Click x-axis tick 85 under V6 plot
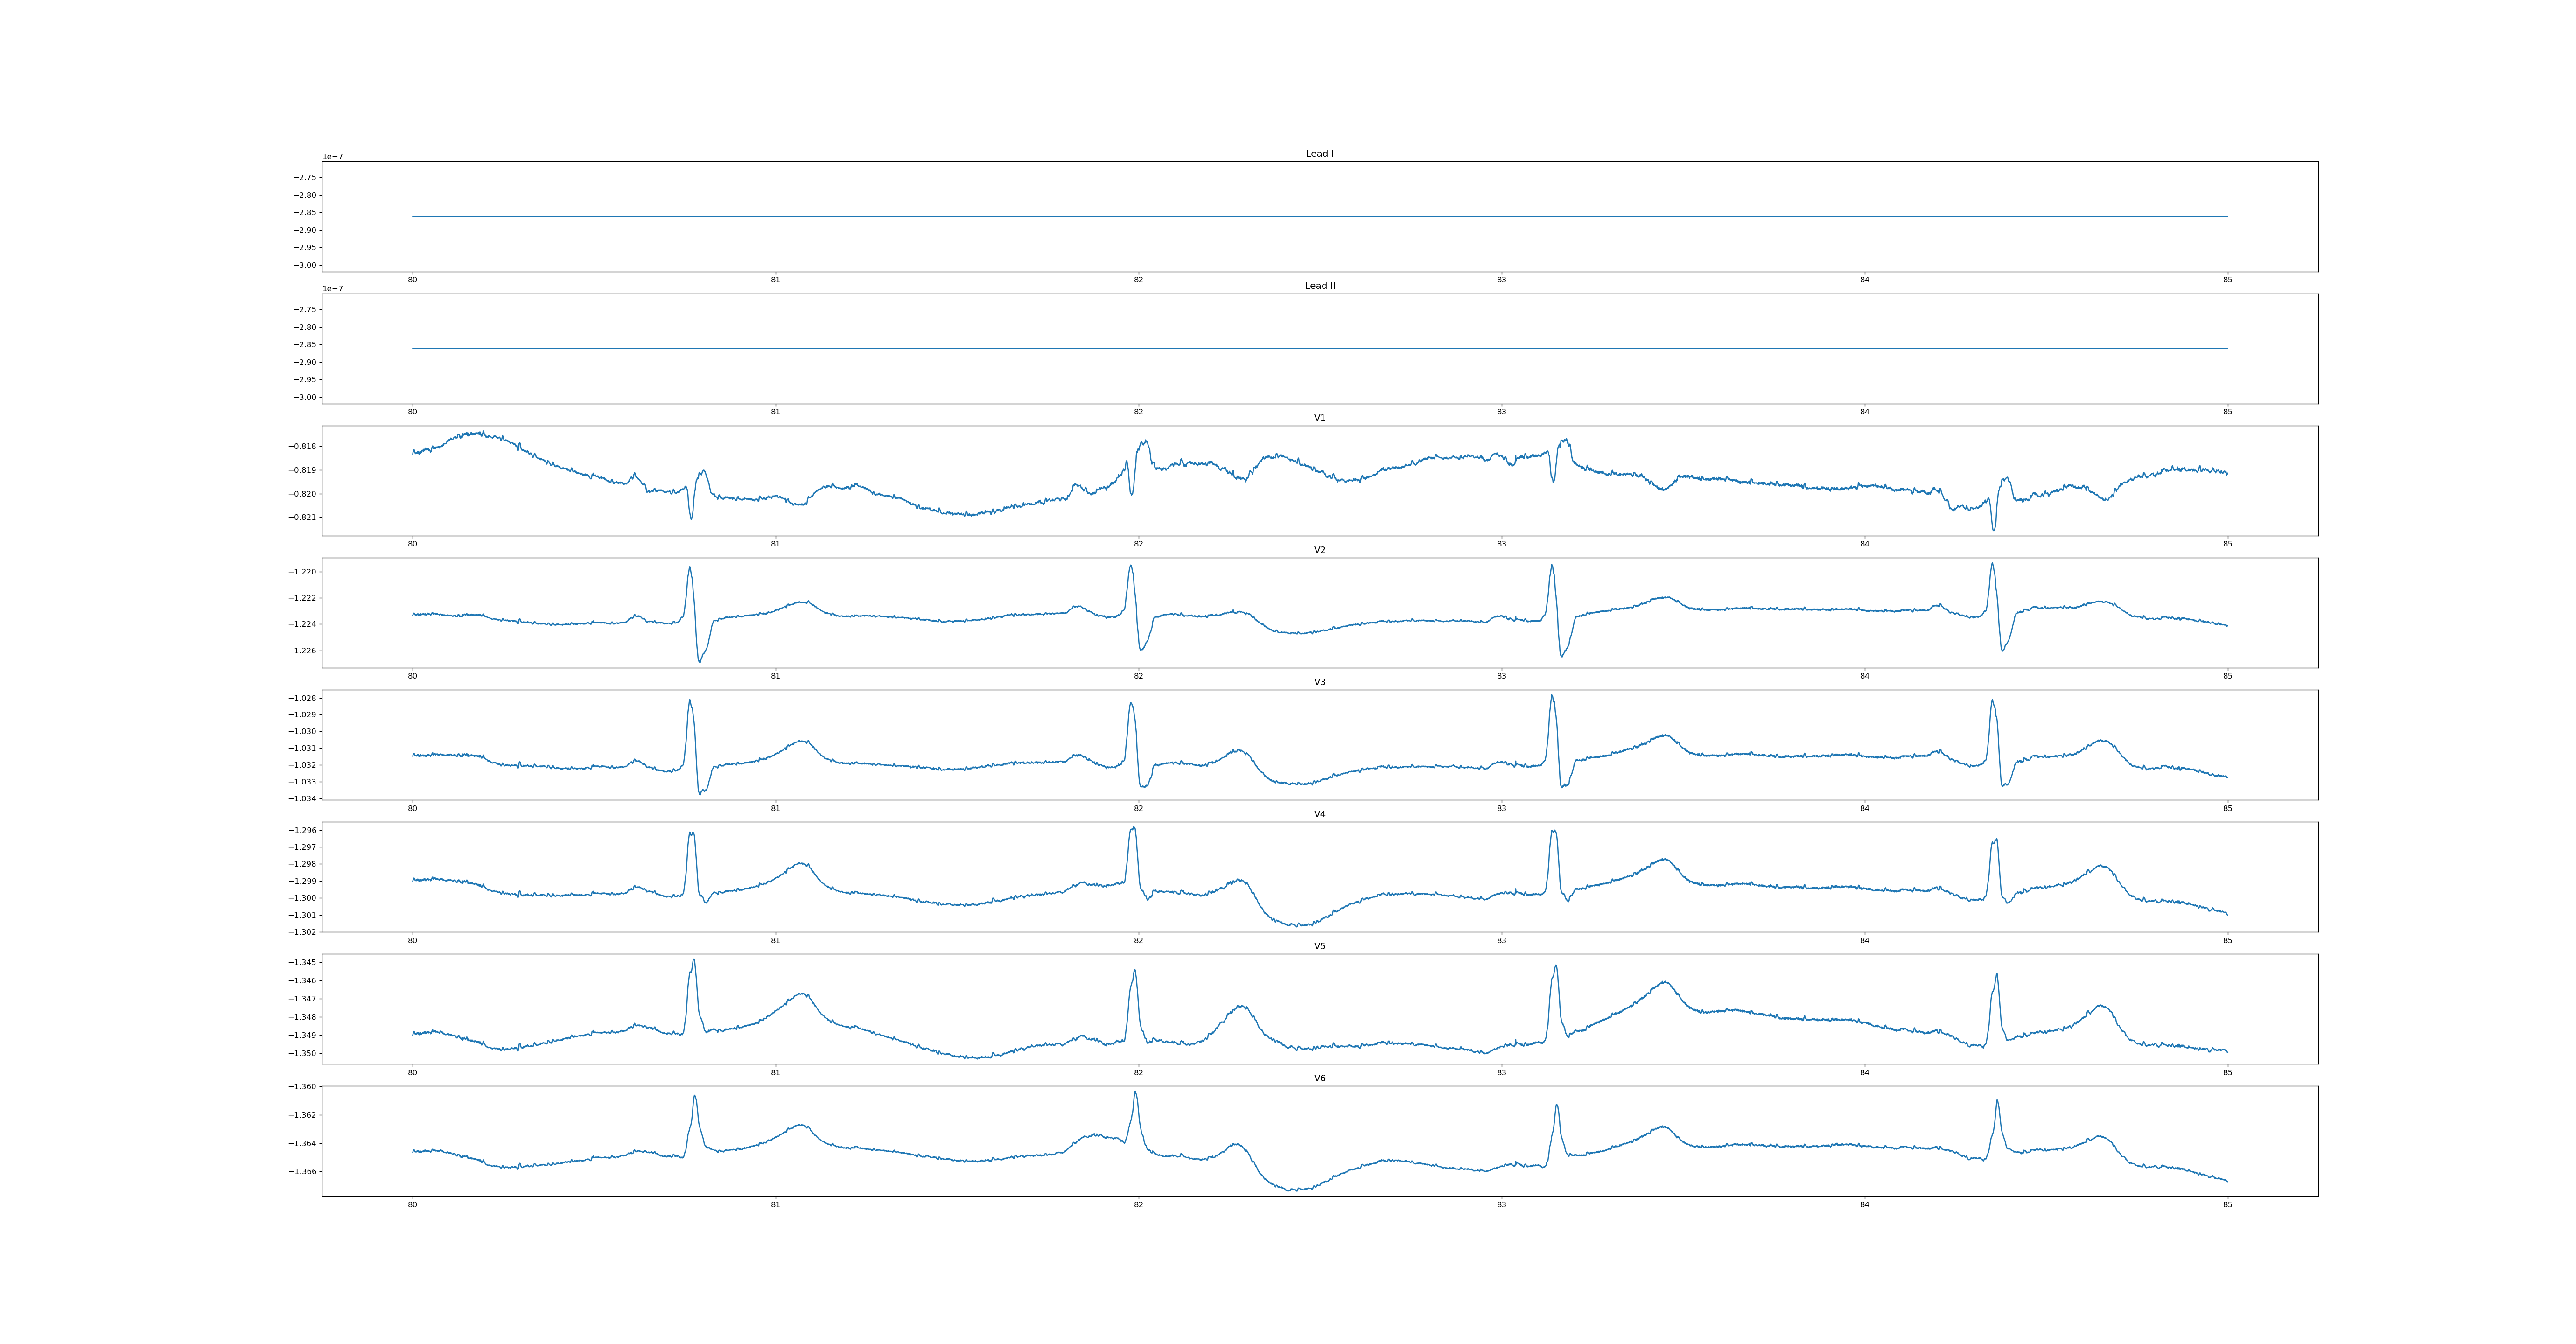Viewport: 2576px width, 1344px height. (2227, 1204)
